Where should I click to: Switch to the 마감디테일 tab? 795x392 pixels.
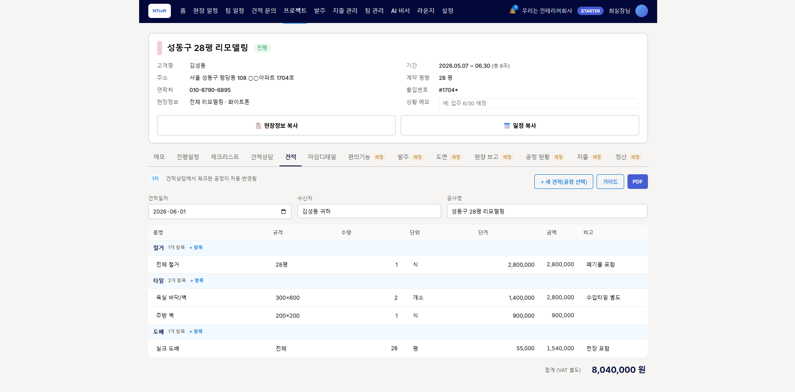322,157
